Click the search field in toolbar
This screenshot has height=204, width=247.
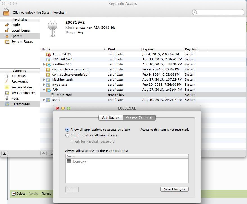[218, 12]
